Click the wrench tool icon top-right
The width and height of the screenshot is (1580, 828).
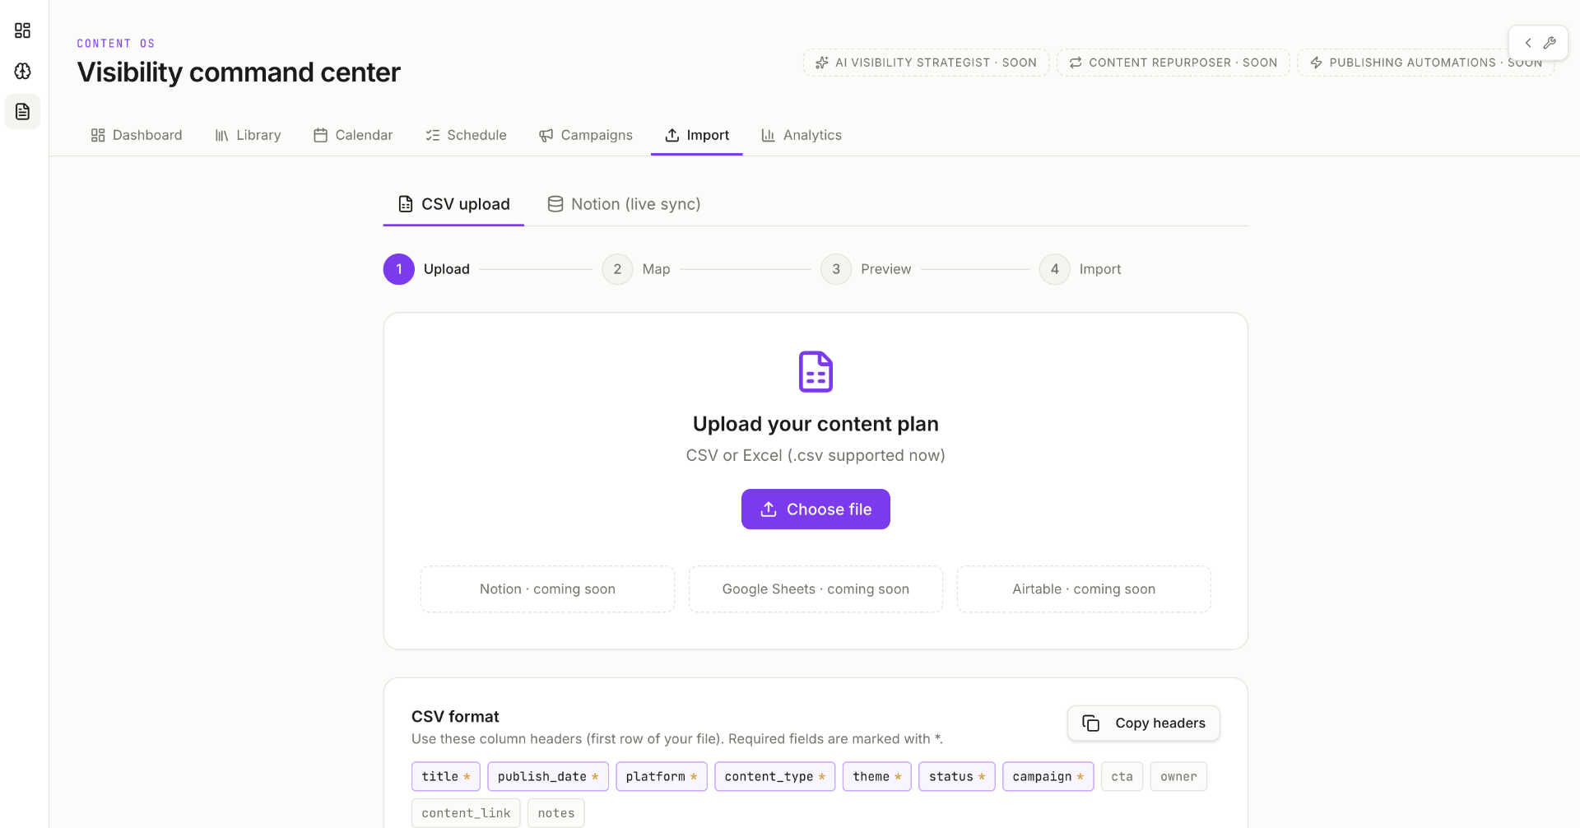tap(1550, 43)
